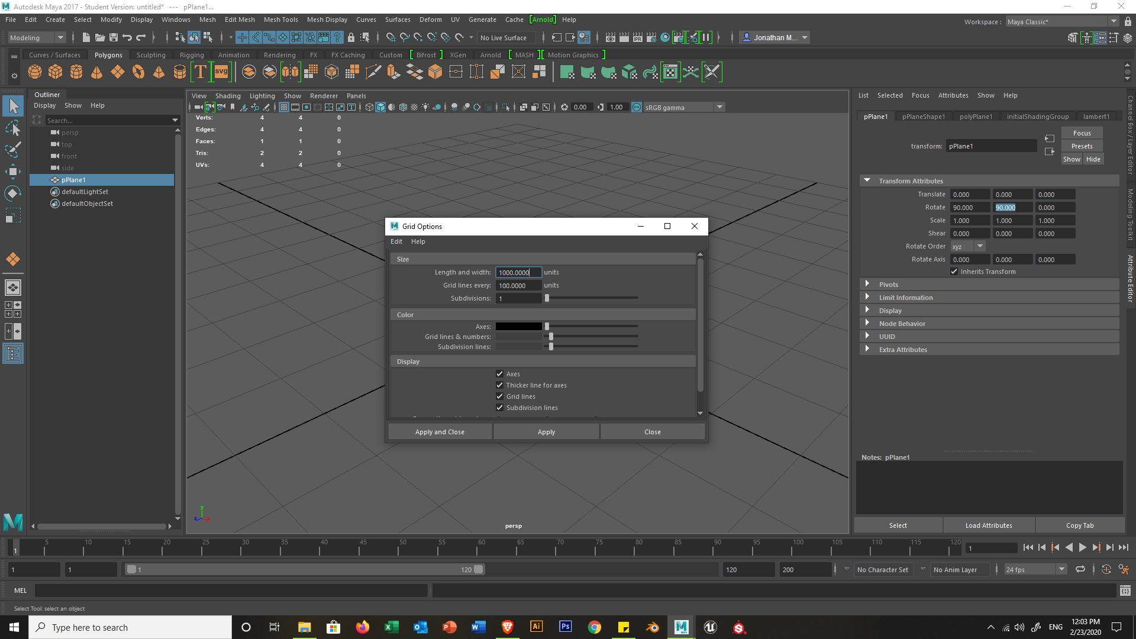Click the polygon cube shelf icon

pos(56,72)
